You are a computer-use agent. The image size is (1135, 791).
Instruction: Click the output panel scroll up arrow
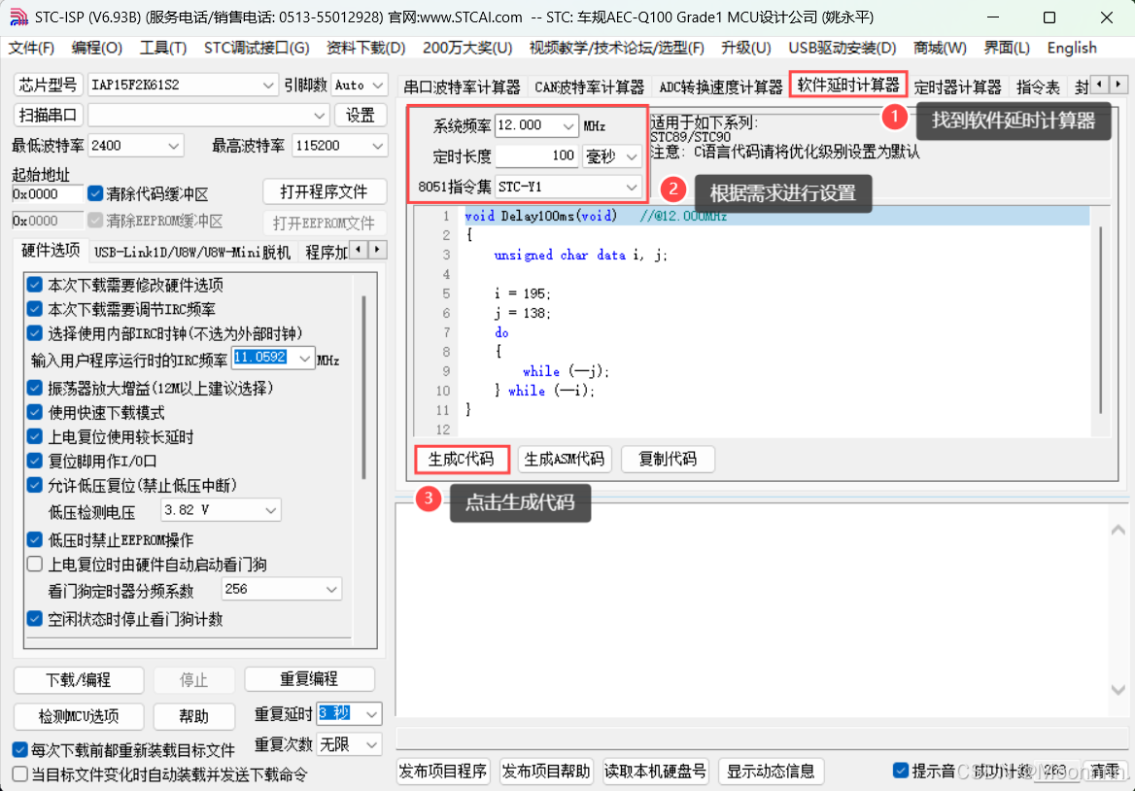[1118, 531]
